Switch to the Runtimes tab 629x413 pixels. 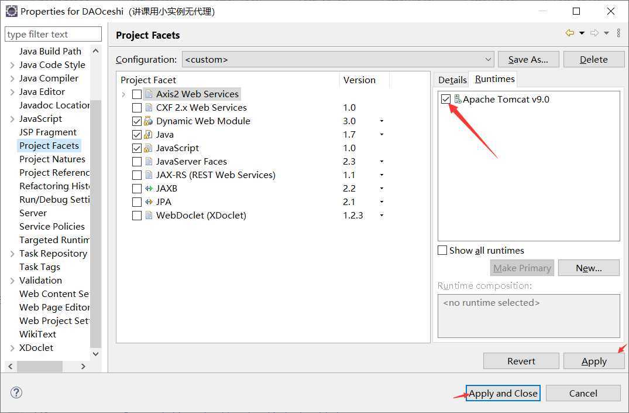494,79
